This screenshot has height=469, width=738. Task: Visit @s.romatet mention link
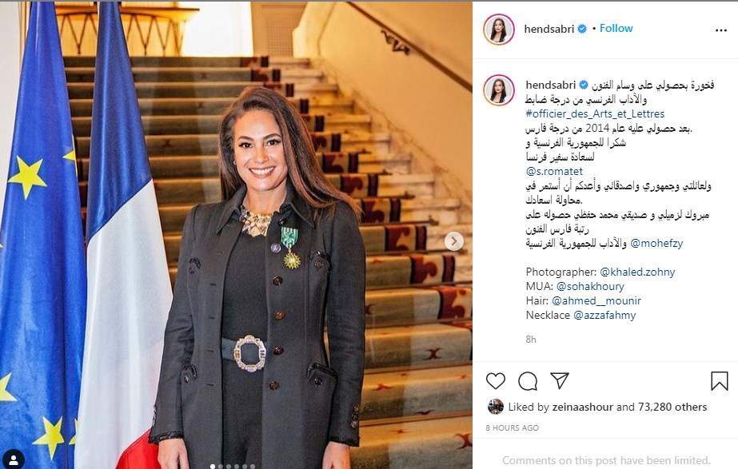coord(554,171)
